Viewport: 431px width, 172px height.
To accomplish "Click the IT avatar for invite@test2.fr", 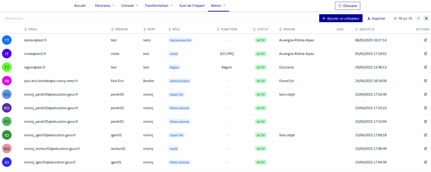I will [x=6, y=53].
